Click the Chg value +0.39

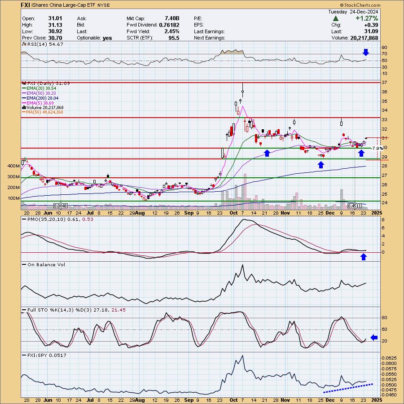tap(371, 25)
